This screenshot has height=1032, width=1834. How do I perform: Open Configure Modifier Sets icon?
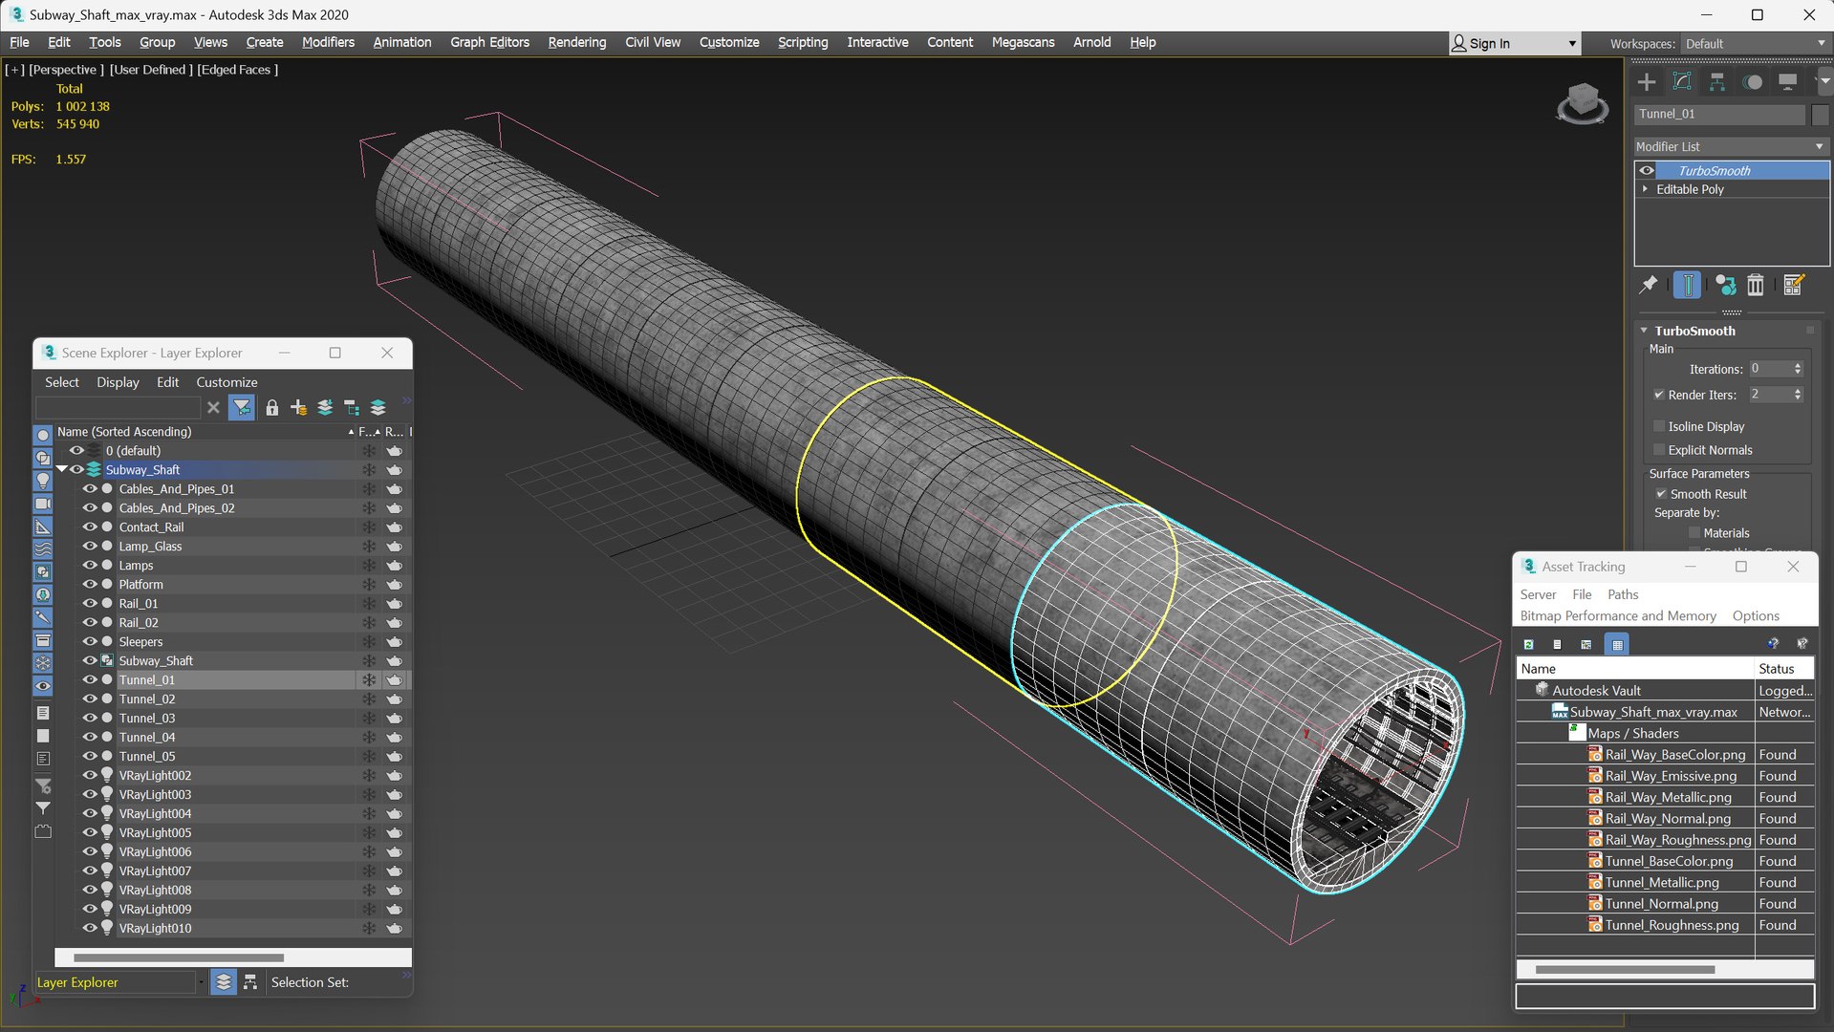click(x=1794, y=285)
